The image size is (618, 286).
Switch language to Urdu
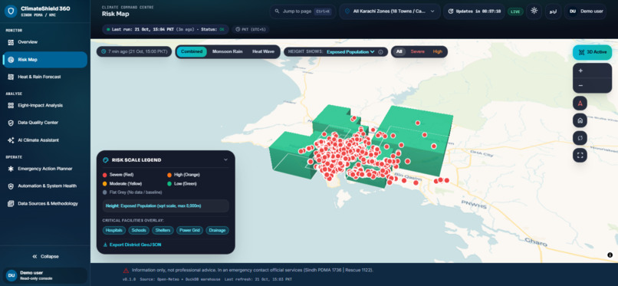pos(553,12)
